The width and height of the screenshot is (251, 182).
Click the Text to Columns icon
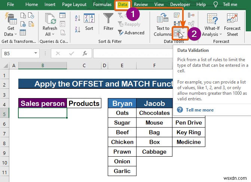[x=162, y=18]
